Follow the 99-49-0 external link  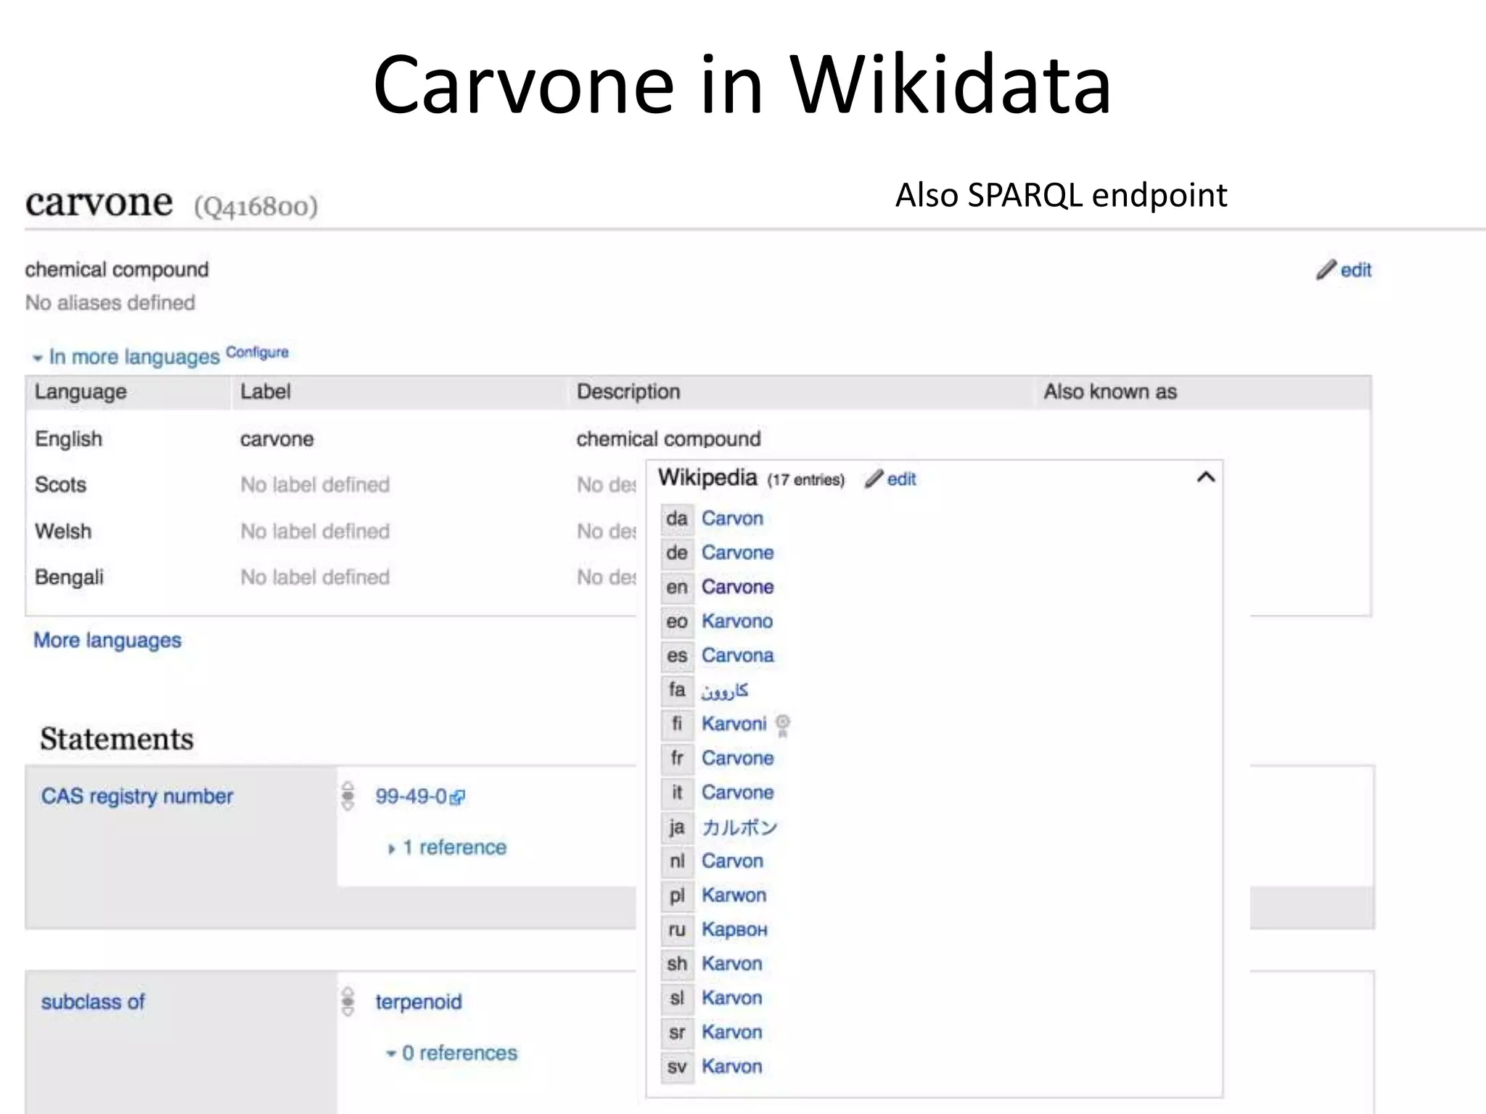click(419, 796)
